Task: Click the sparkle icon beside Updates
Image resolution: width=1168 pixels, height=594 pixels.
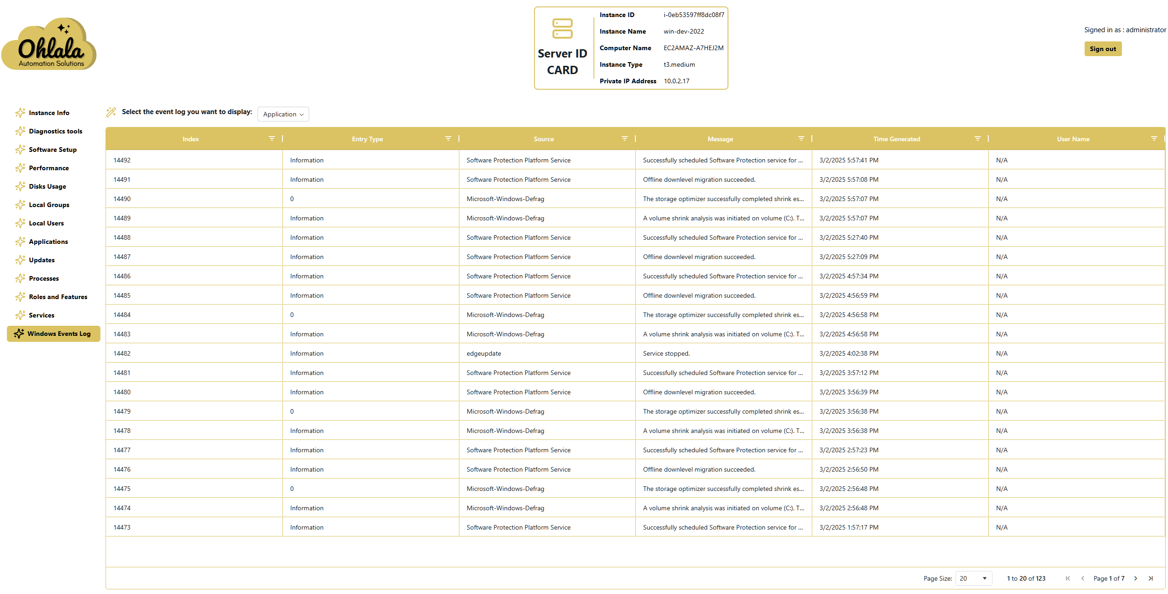Action: [20, 260]
